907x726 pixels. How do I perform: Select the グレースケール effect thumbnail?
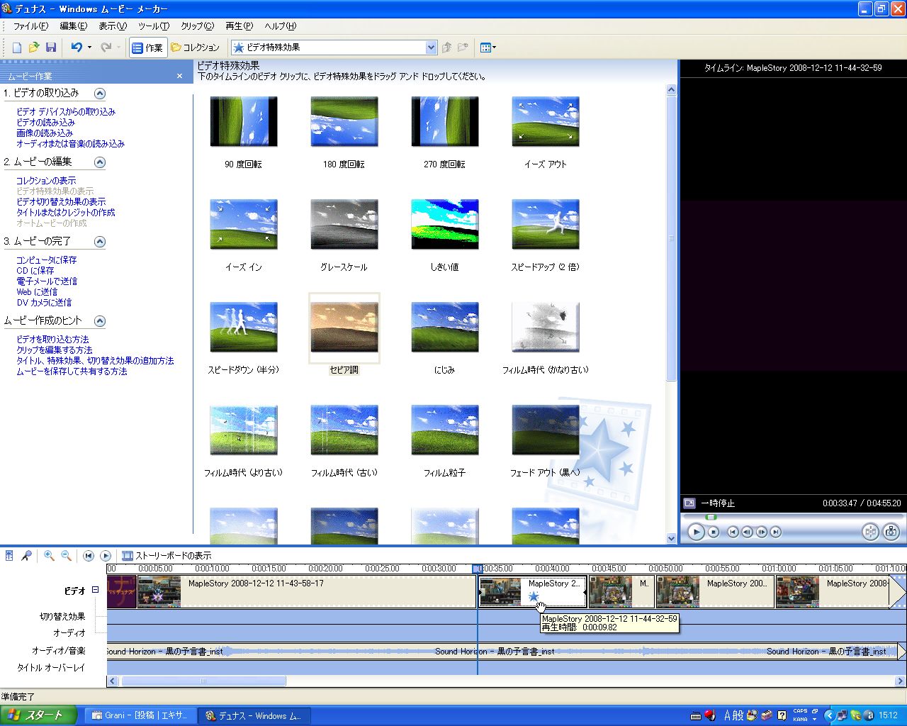coord(344,225)
